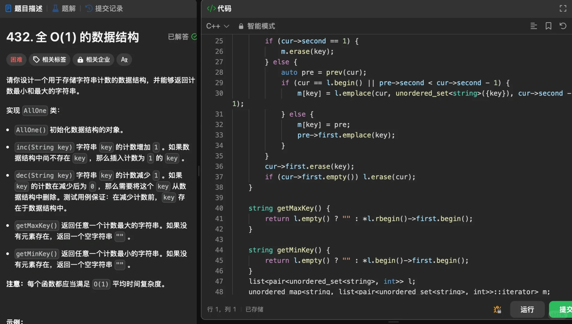Image resolution: width=572 pixels, height=324 pixels.
Task: Click the inc(String key) inline code
Action: (44, 147)
